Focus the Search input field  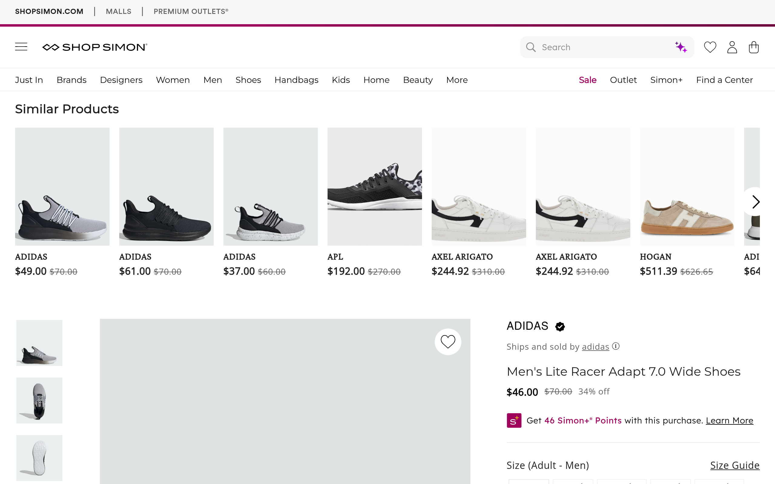click(607, 47)
